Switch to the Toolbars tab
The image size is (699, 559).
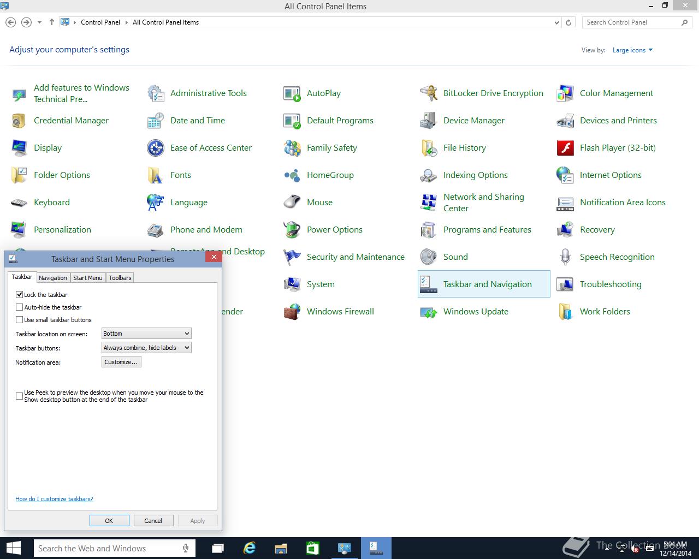120,278
